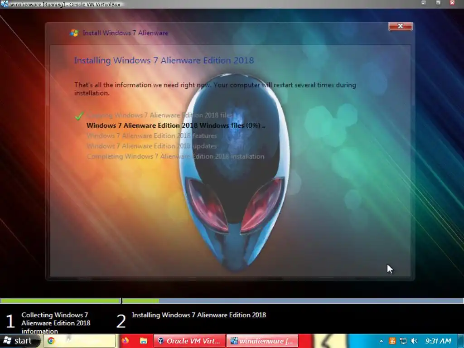Switch to the Chrome taskbar window
The width and height of the screenshot is (464, 348).
(x=79, y=341)
